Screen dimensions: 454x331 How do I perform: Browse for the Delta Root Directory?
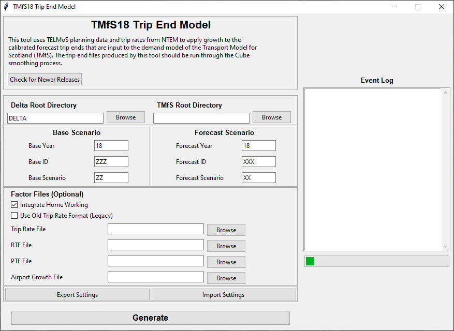[x=126, y=117]
